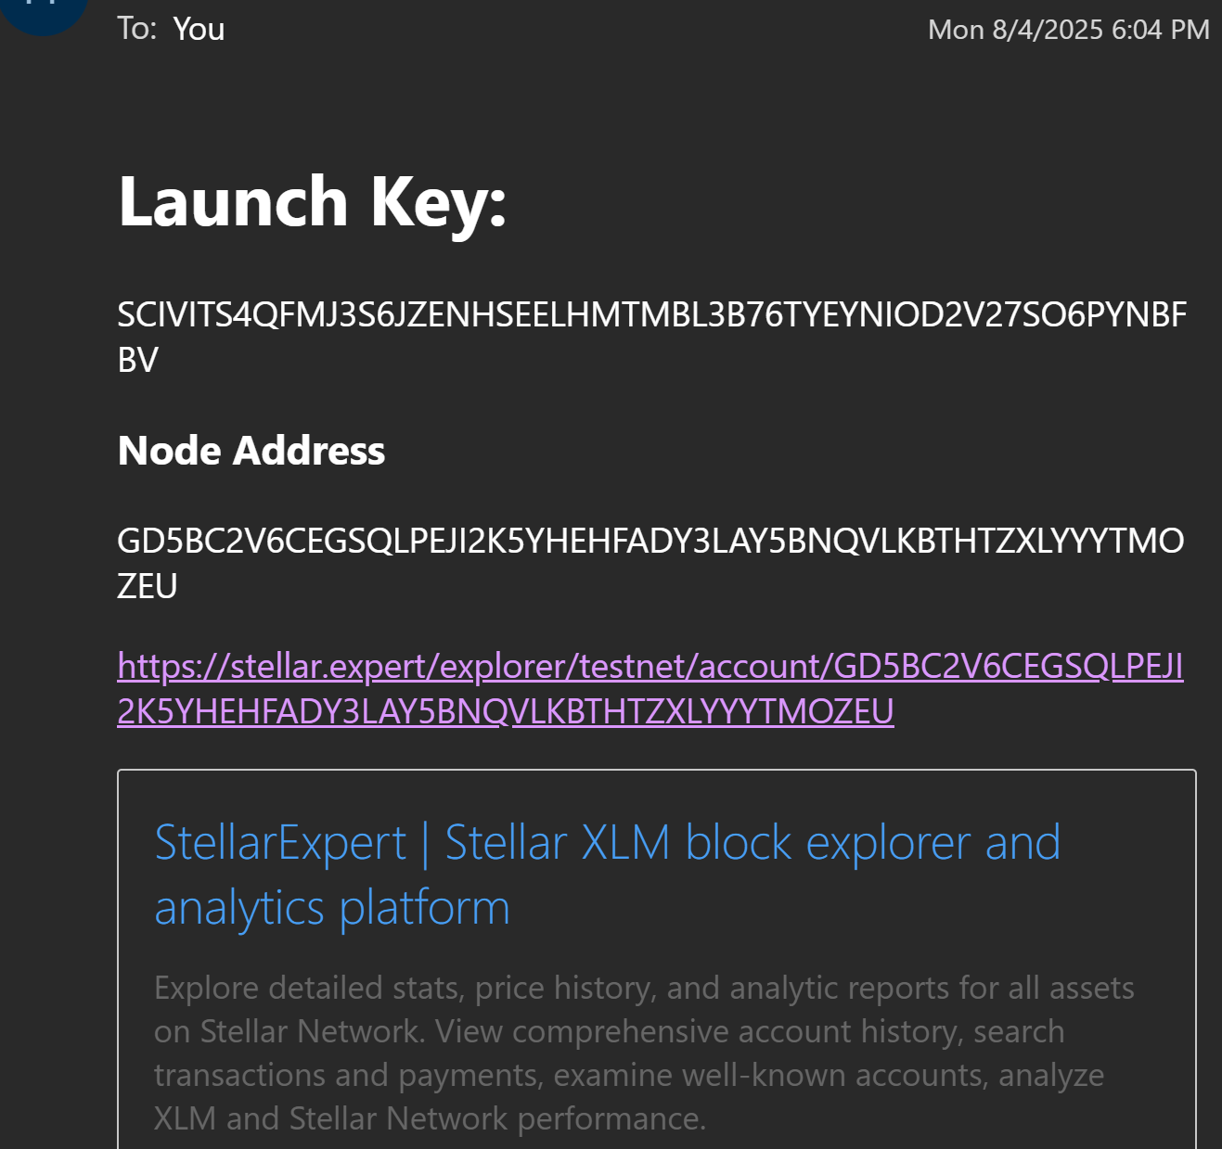Click node address line starting GD5BC2V6
Screen dimensions: 1222x1149
650,541
